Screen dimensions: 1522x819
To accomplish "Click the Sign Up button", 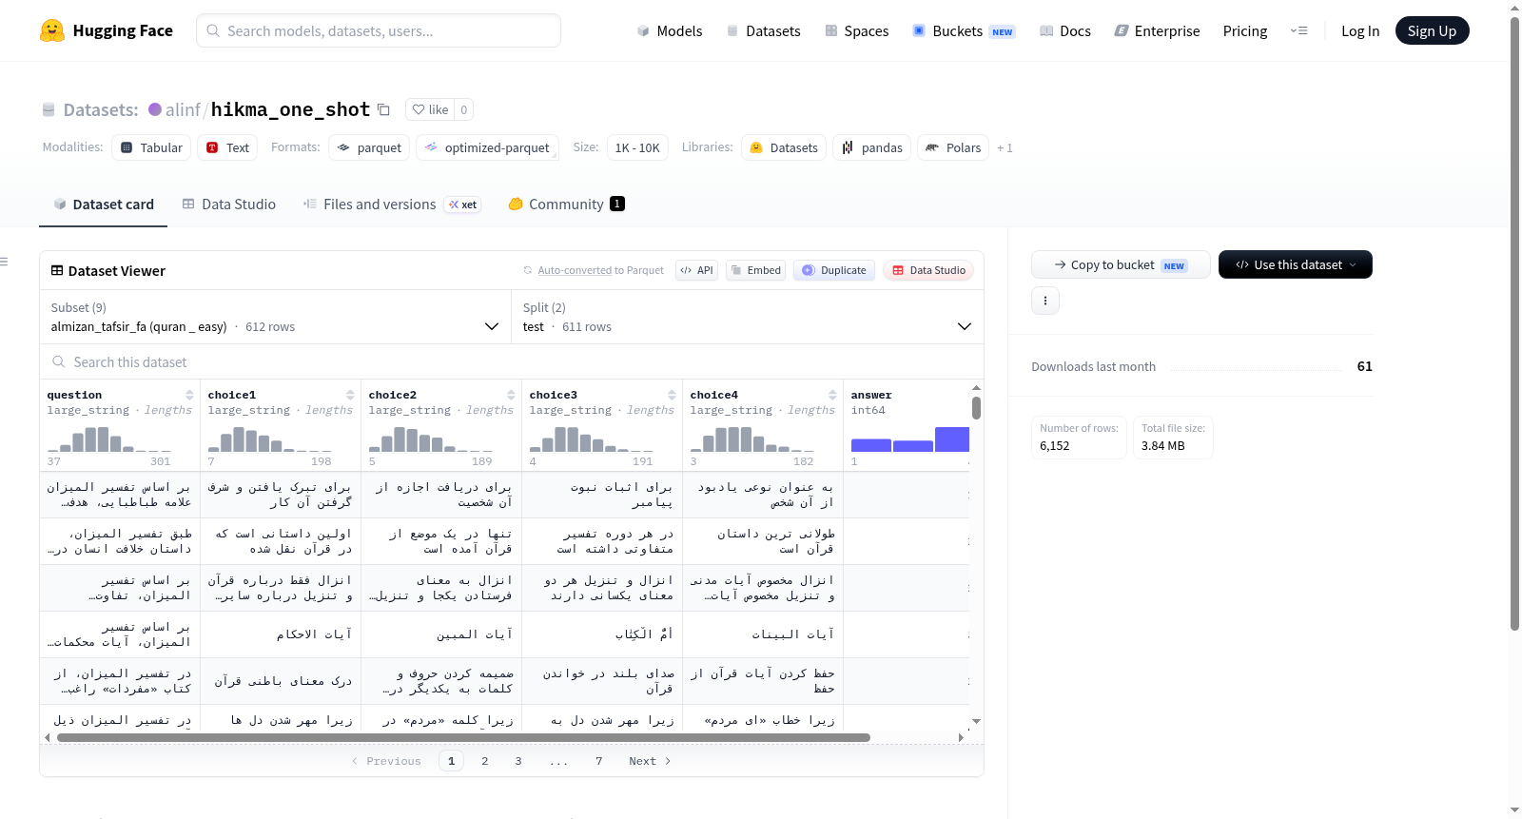I will [1432, 30].
